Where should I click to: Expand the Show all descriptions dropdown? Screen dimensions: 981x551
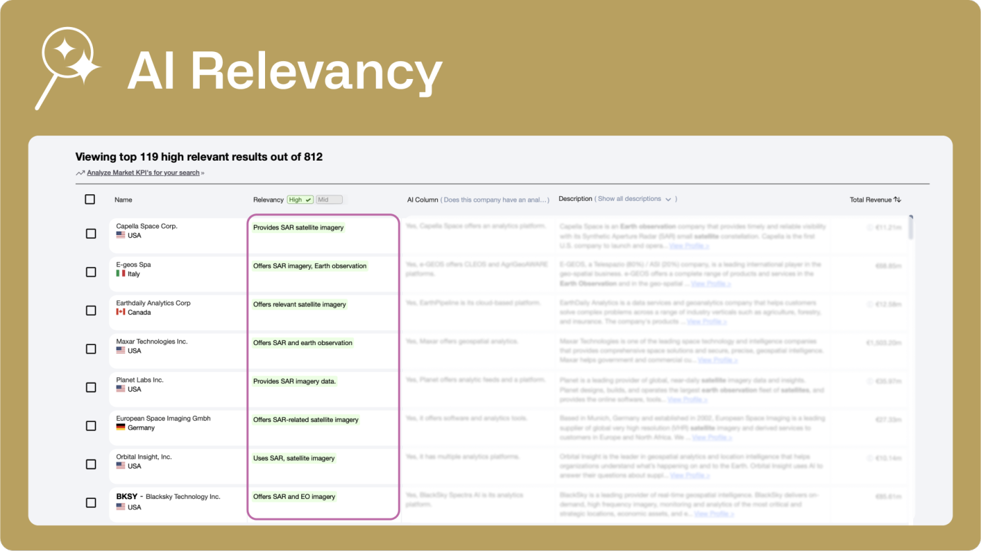click(634, 199)
